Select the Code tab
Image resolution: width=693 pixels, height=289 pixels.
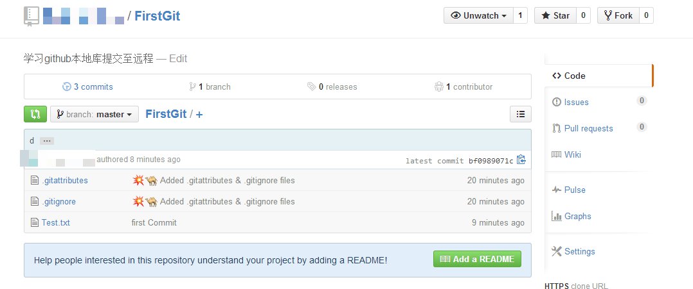(x=598, y=76)
